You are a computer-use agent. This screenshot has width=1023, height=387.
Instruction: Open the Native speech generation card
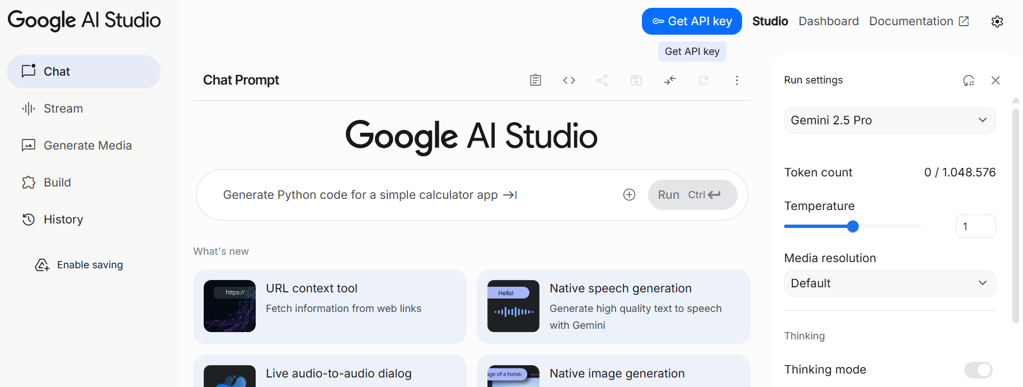[613, 307]
